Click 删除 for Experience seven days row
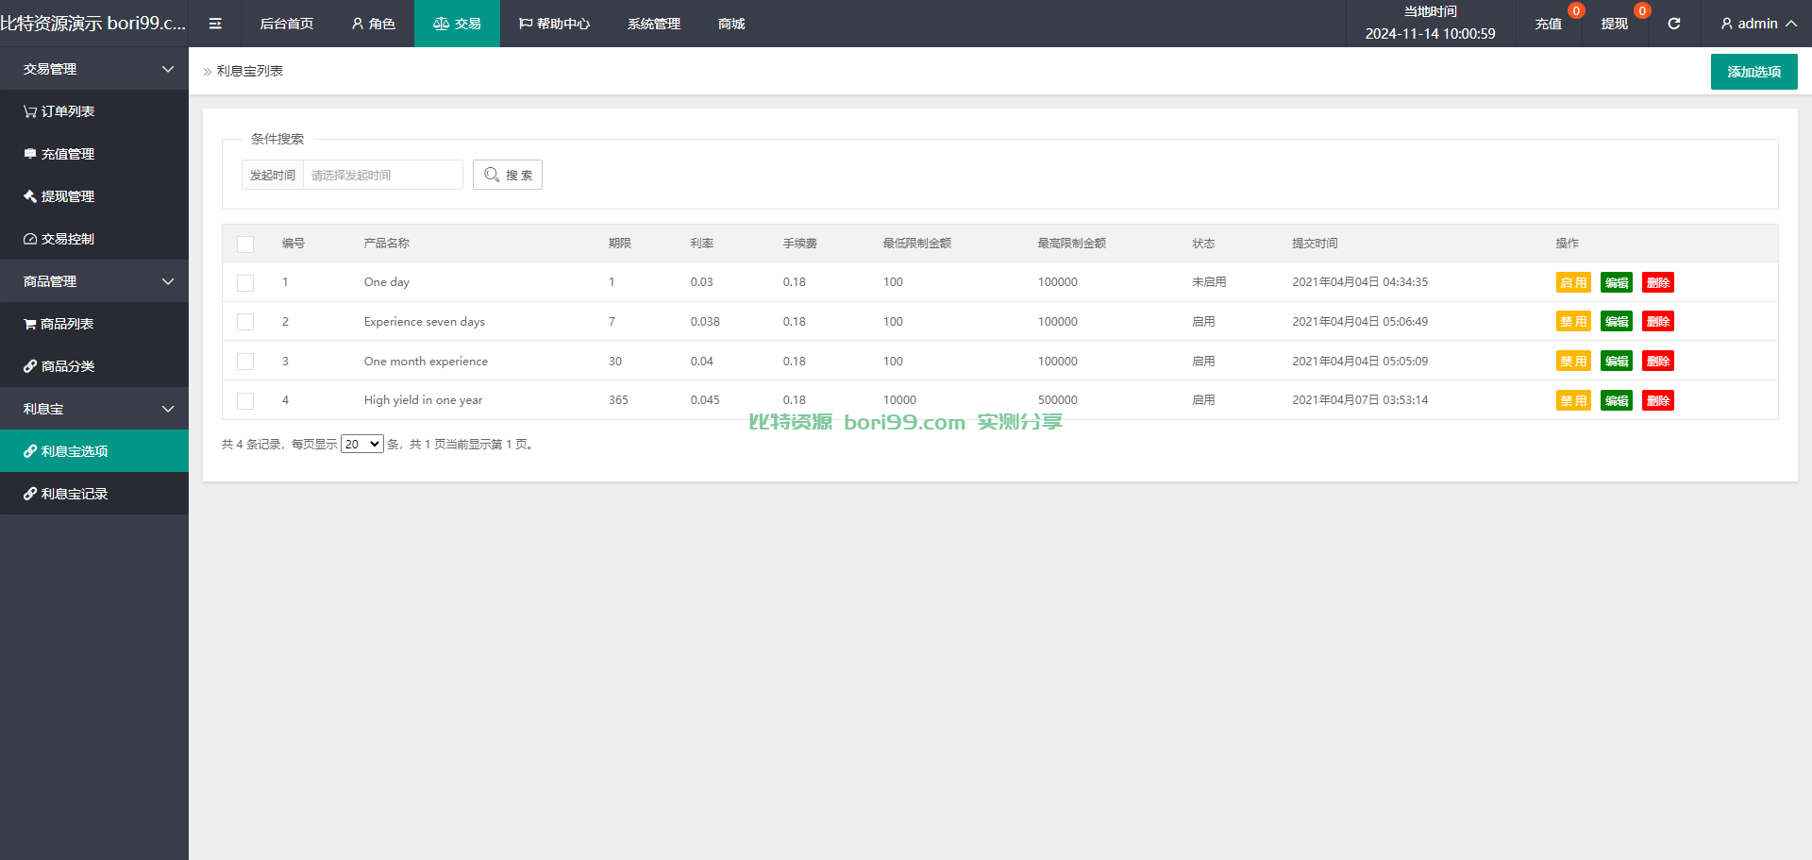 click(x=1658, y=322)
